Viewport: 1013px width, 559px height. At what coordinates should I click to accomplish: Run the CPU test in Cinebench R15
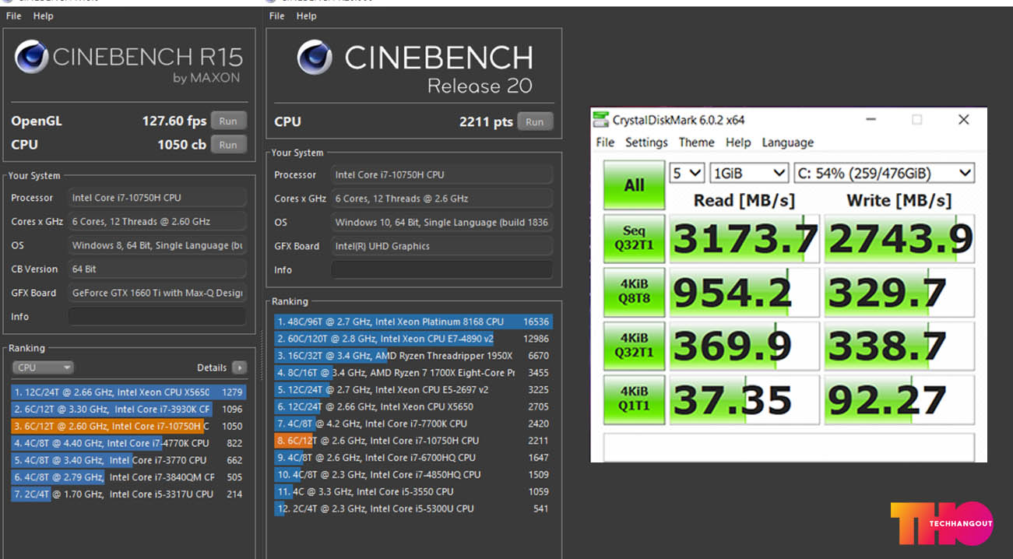[228, 144]
